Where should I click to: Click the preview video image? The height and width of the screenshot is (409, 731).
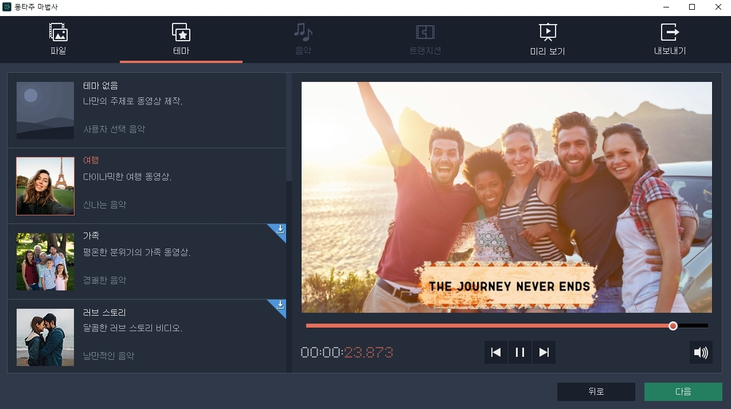pyautogui.click(x=507, y=197)
